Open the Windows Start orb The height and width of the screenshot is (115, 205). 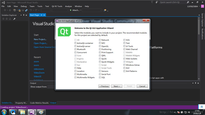pyautogui.click(x=4, y=112)
